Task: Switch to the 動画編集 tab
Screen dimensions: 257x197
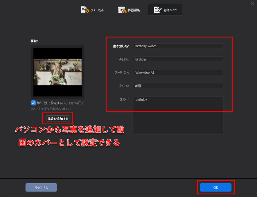Action: click(x=129, y=10)
